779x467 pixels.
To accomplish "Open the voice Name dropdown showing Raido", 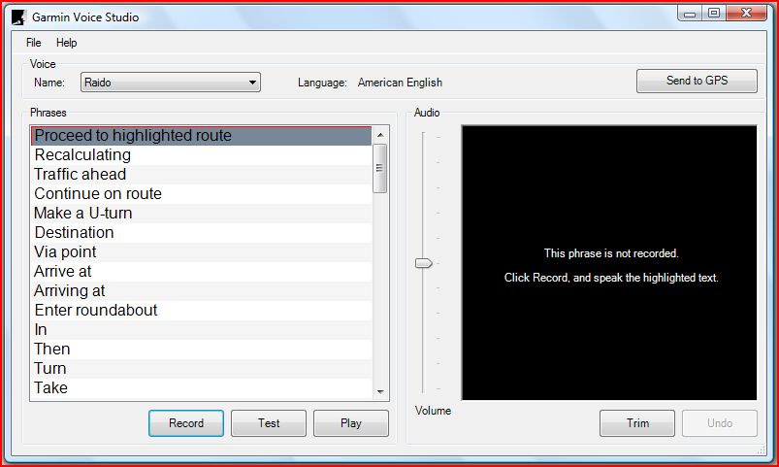I will click(x=171, y=83).
